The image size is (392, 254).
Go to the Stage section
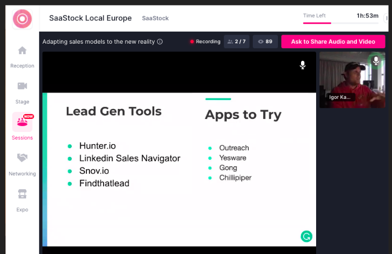point(22,93)
